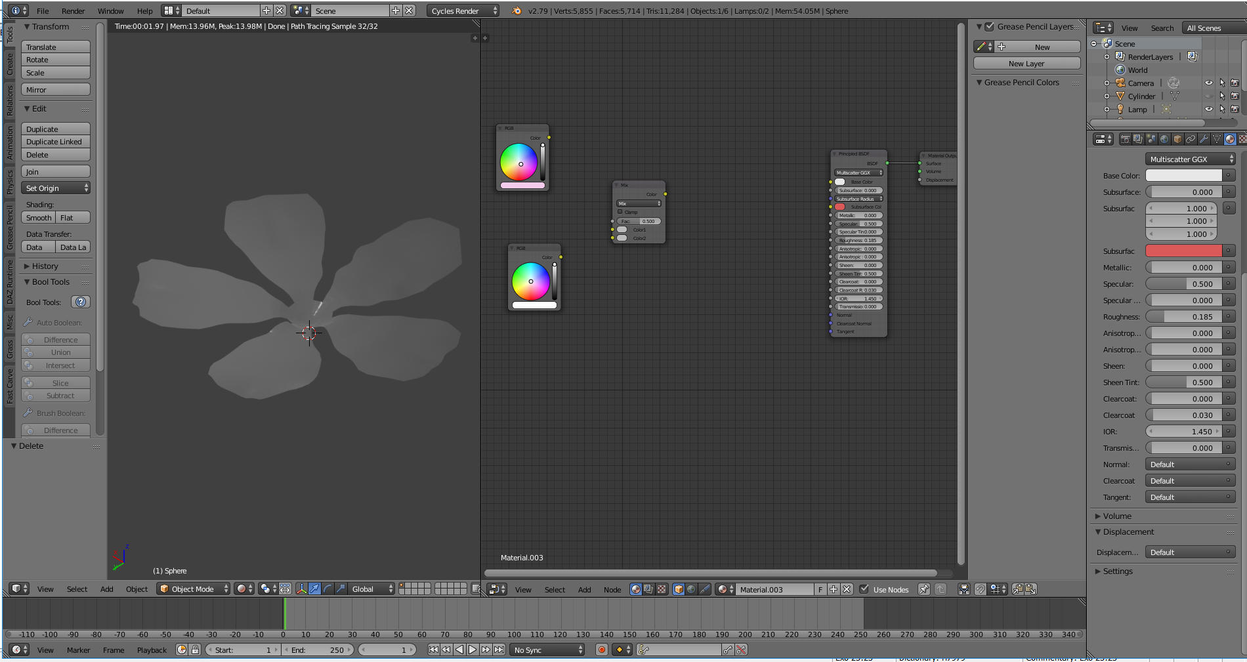The height and width of the screenshot is (662, 1247).
Task: Click the Base Color white swatch
Action: (1184, 175)
